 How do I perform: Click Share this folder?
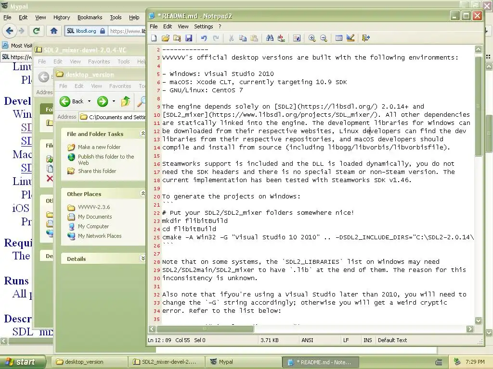pyautogui.click(x=97, y=171)
